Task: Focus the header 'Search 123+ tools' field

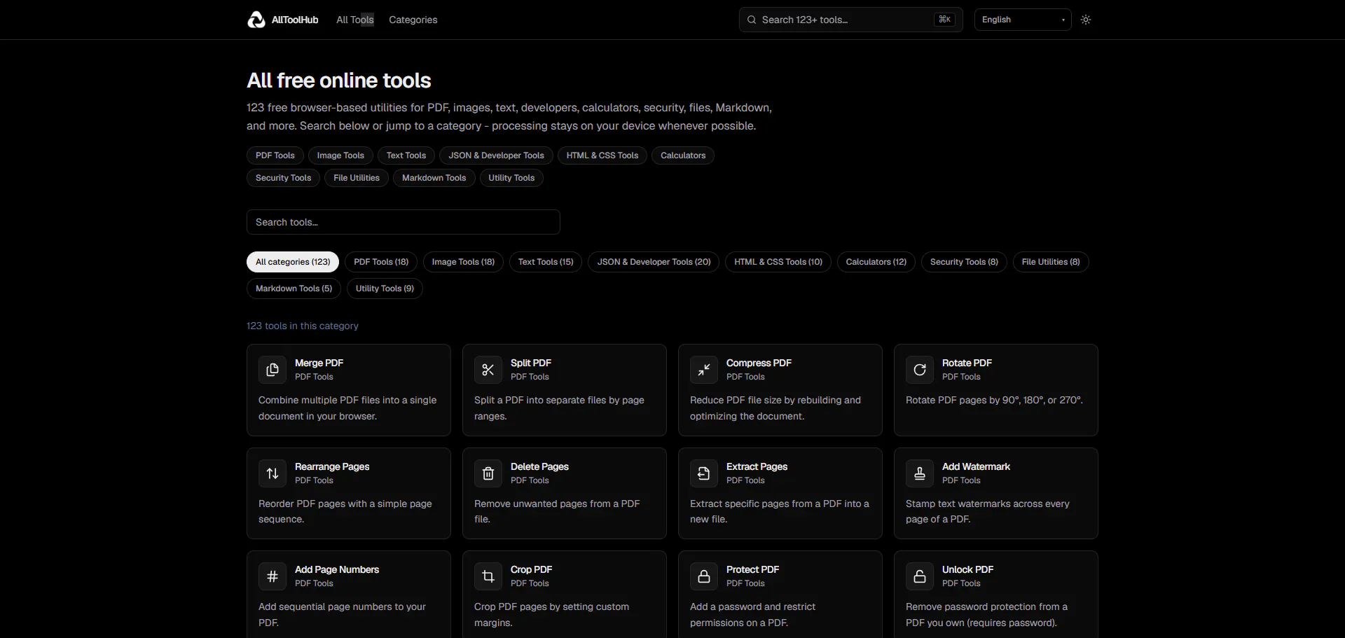Action: [x=851, y=20]
